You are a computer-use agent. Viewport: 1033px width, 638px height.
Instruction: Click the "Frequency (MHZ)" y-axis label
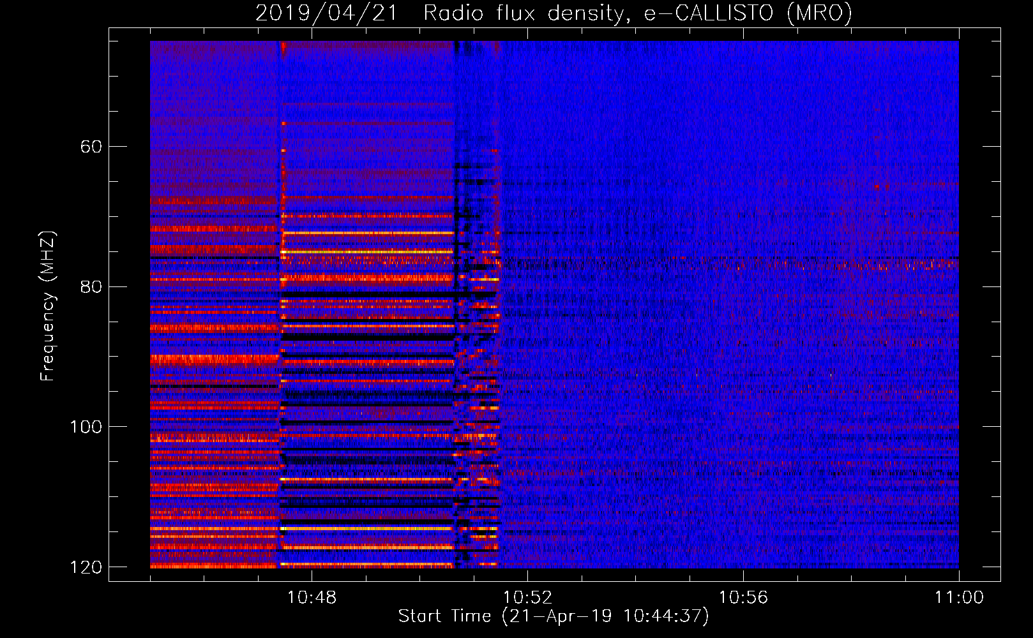(47, 306)
